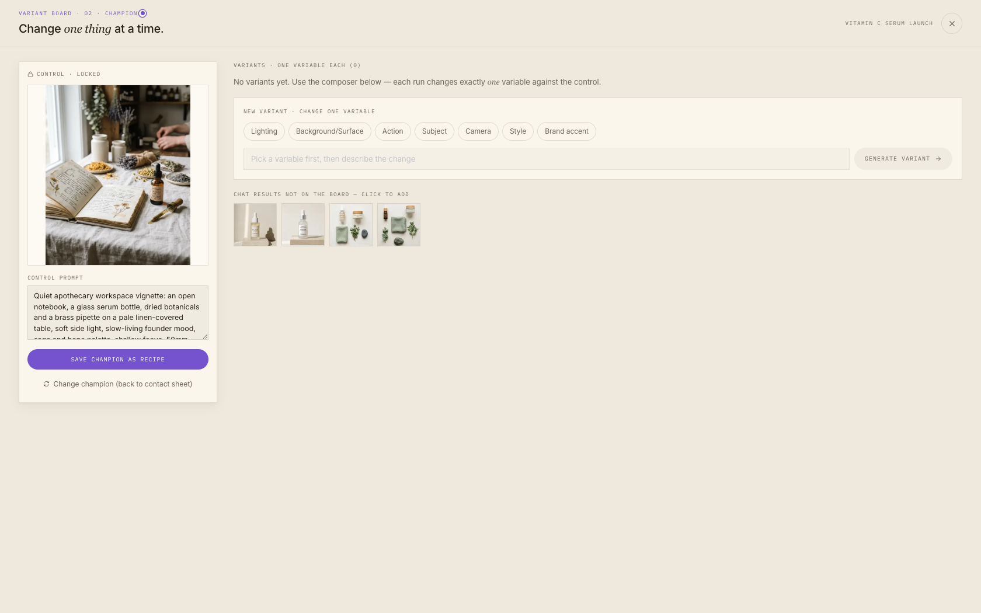Click inside the control prompt text area

pos(118,312)
